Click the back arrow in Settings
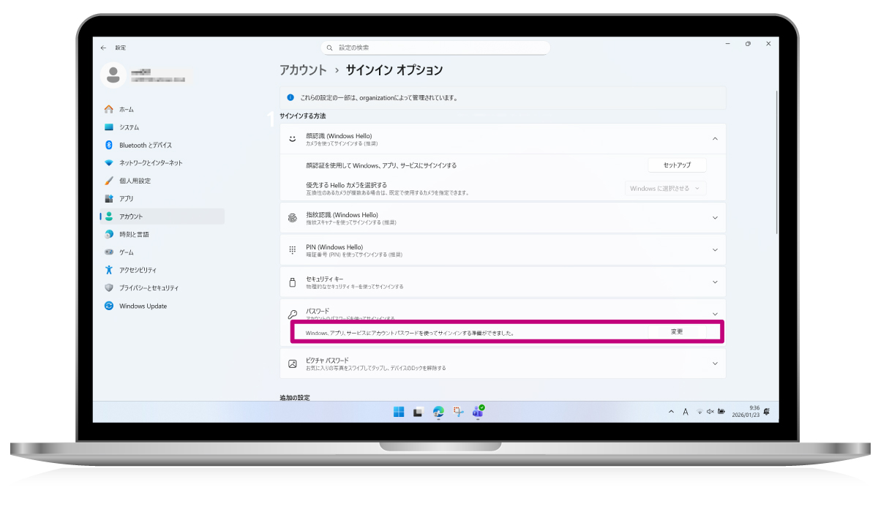The image size is (878, 512). pyautogui.click(x=103, y=48)
